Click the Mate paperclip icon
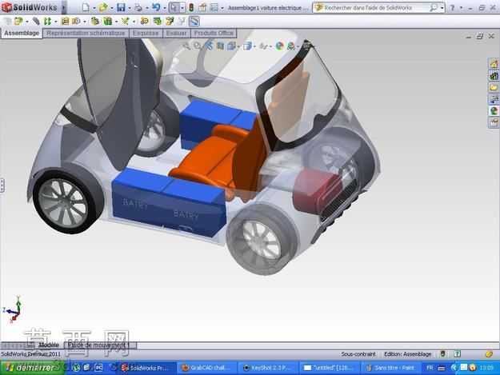 [x=36, y=22]
